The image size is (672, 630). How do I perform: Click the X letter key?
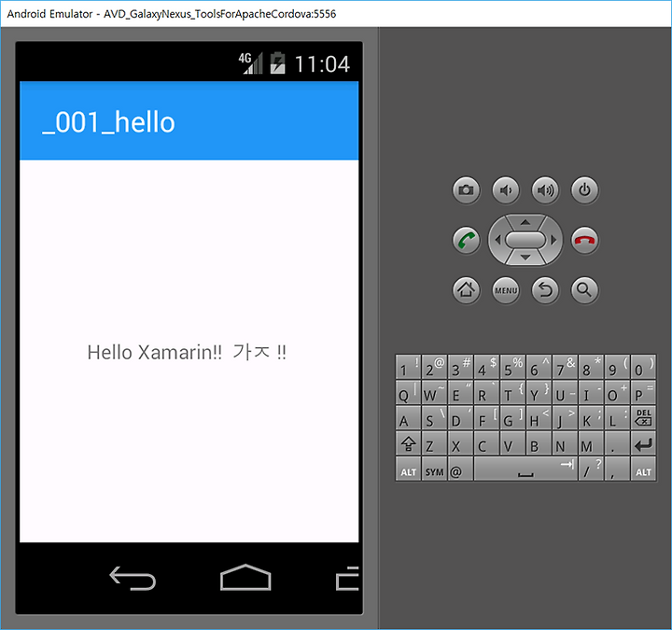[461, 443]
